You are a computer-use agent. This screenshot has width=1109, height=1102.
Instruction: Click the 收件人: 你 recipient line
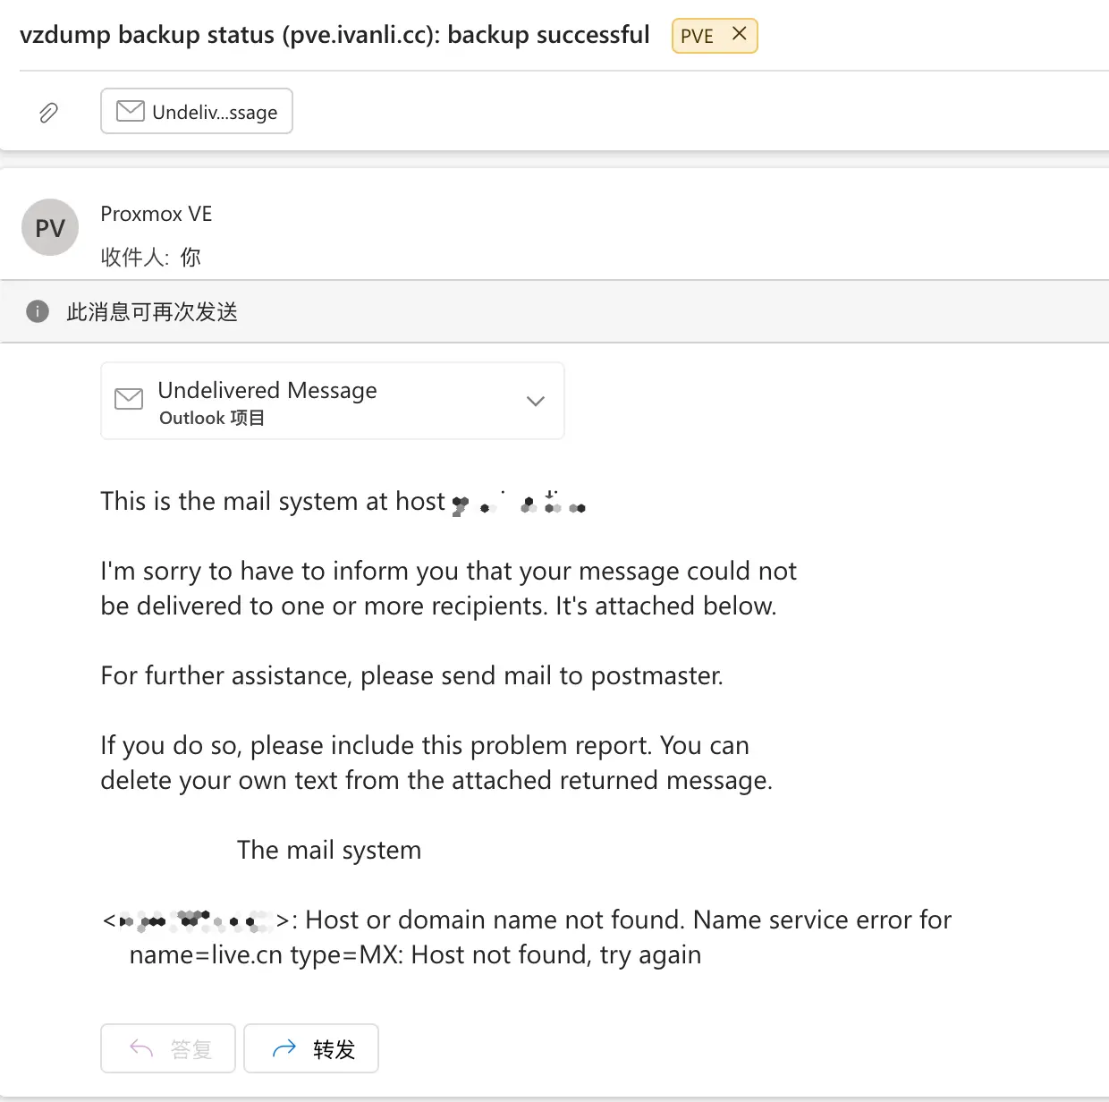150,258
